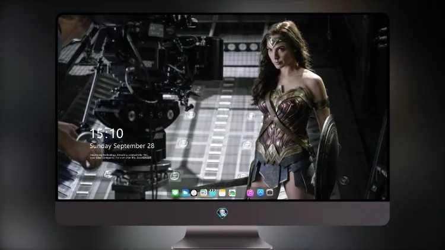
Task: Open the Maps app in dock
Action: [x=204, y=193]
